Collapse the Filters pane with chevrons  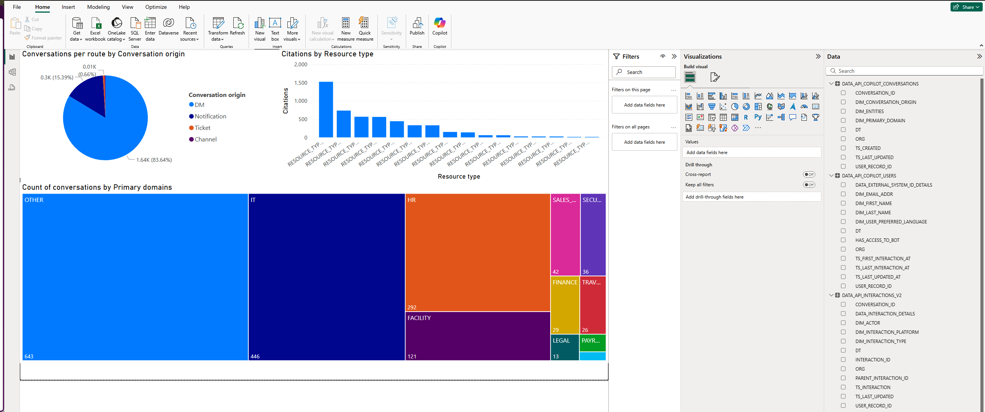pos(674,56)
